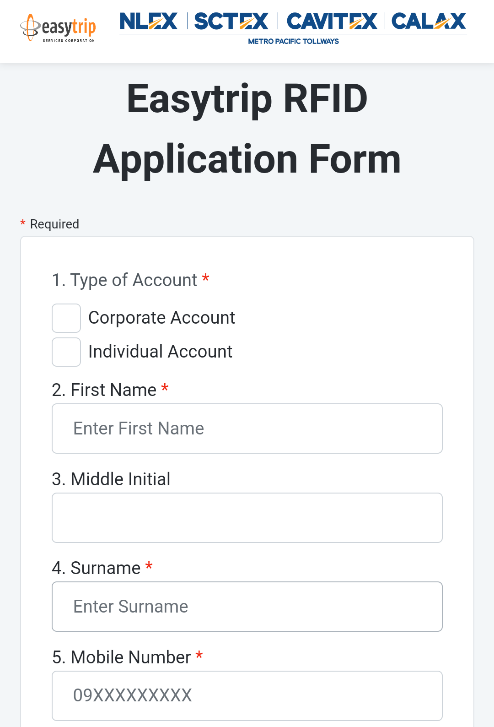Click the CAVITEX logo
The width and height of the screenshot is (494, 727).
coord(332,21)
